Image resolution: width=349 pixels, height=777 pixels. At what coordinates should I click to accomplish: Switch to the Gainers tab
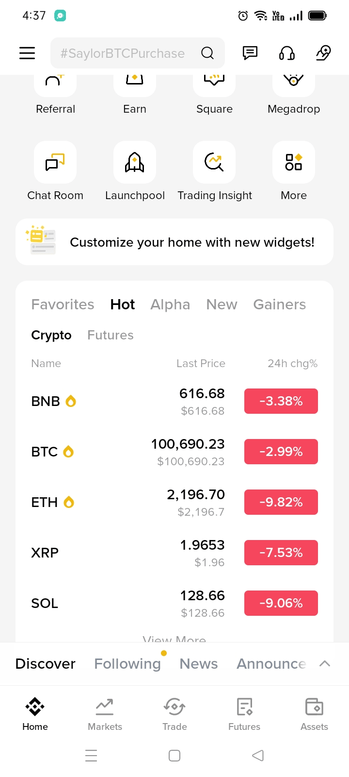[279, 304]
